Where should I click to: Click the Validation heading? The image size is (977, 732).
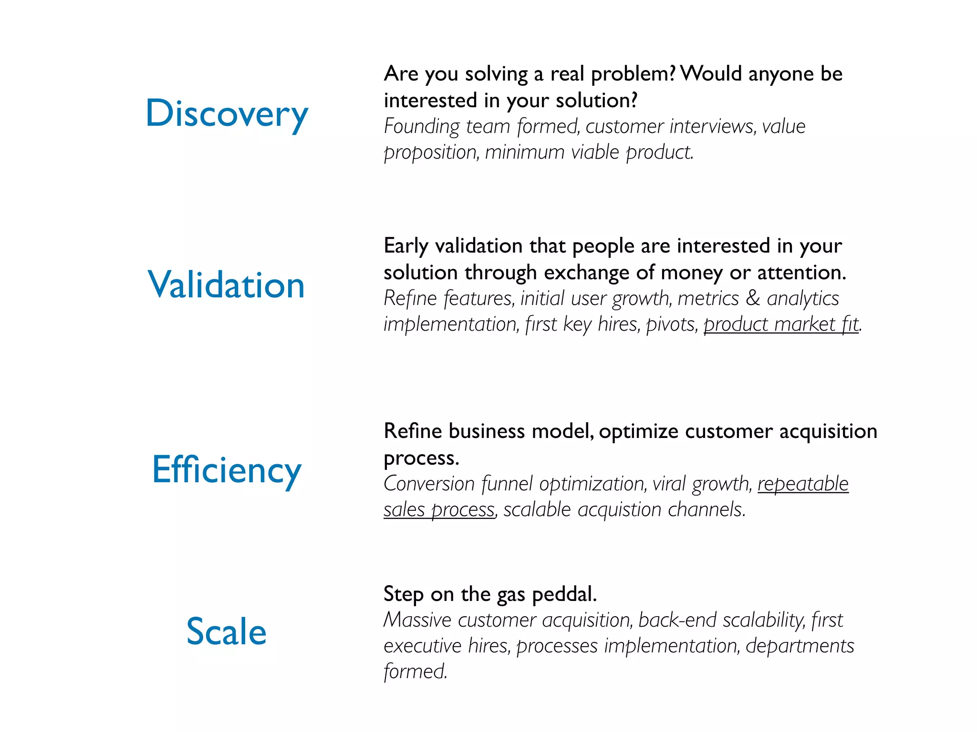pos(226,285)
